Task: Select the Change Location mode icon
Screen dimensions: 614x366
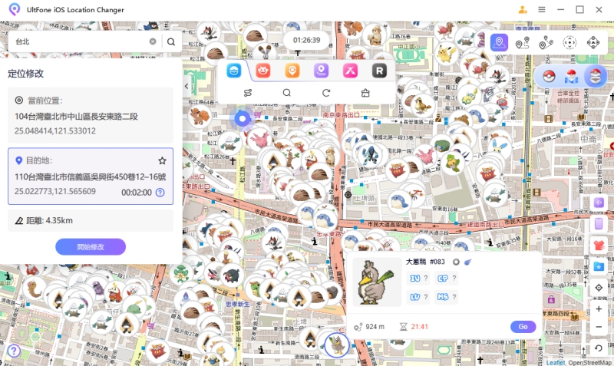Action: pos(500,42)
